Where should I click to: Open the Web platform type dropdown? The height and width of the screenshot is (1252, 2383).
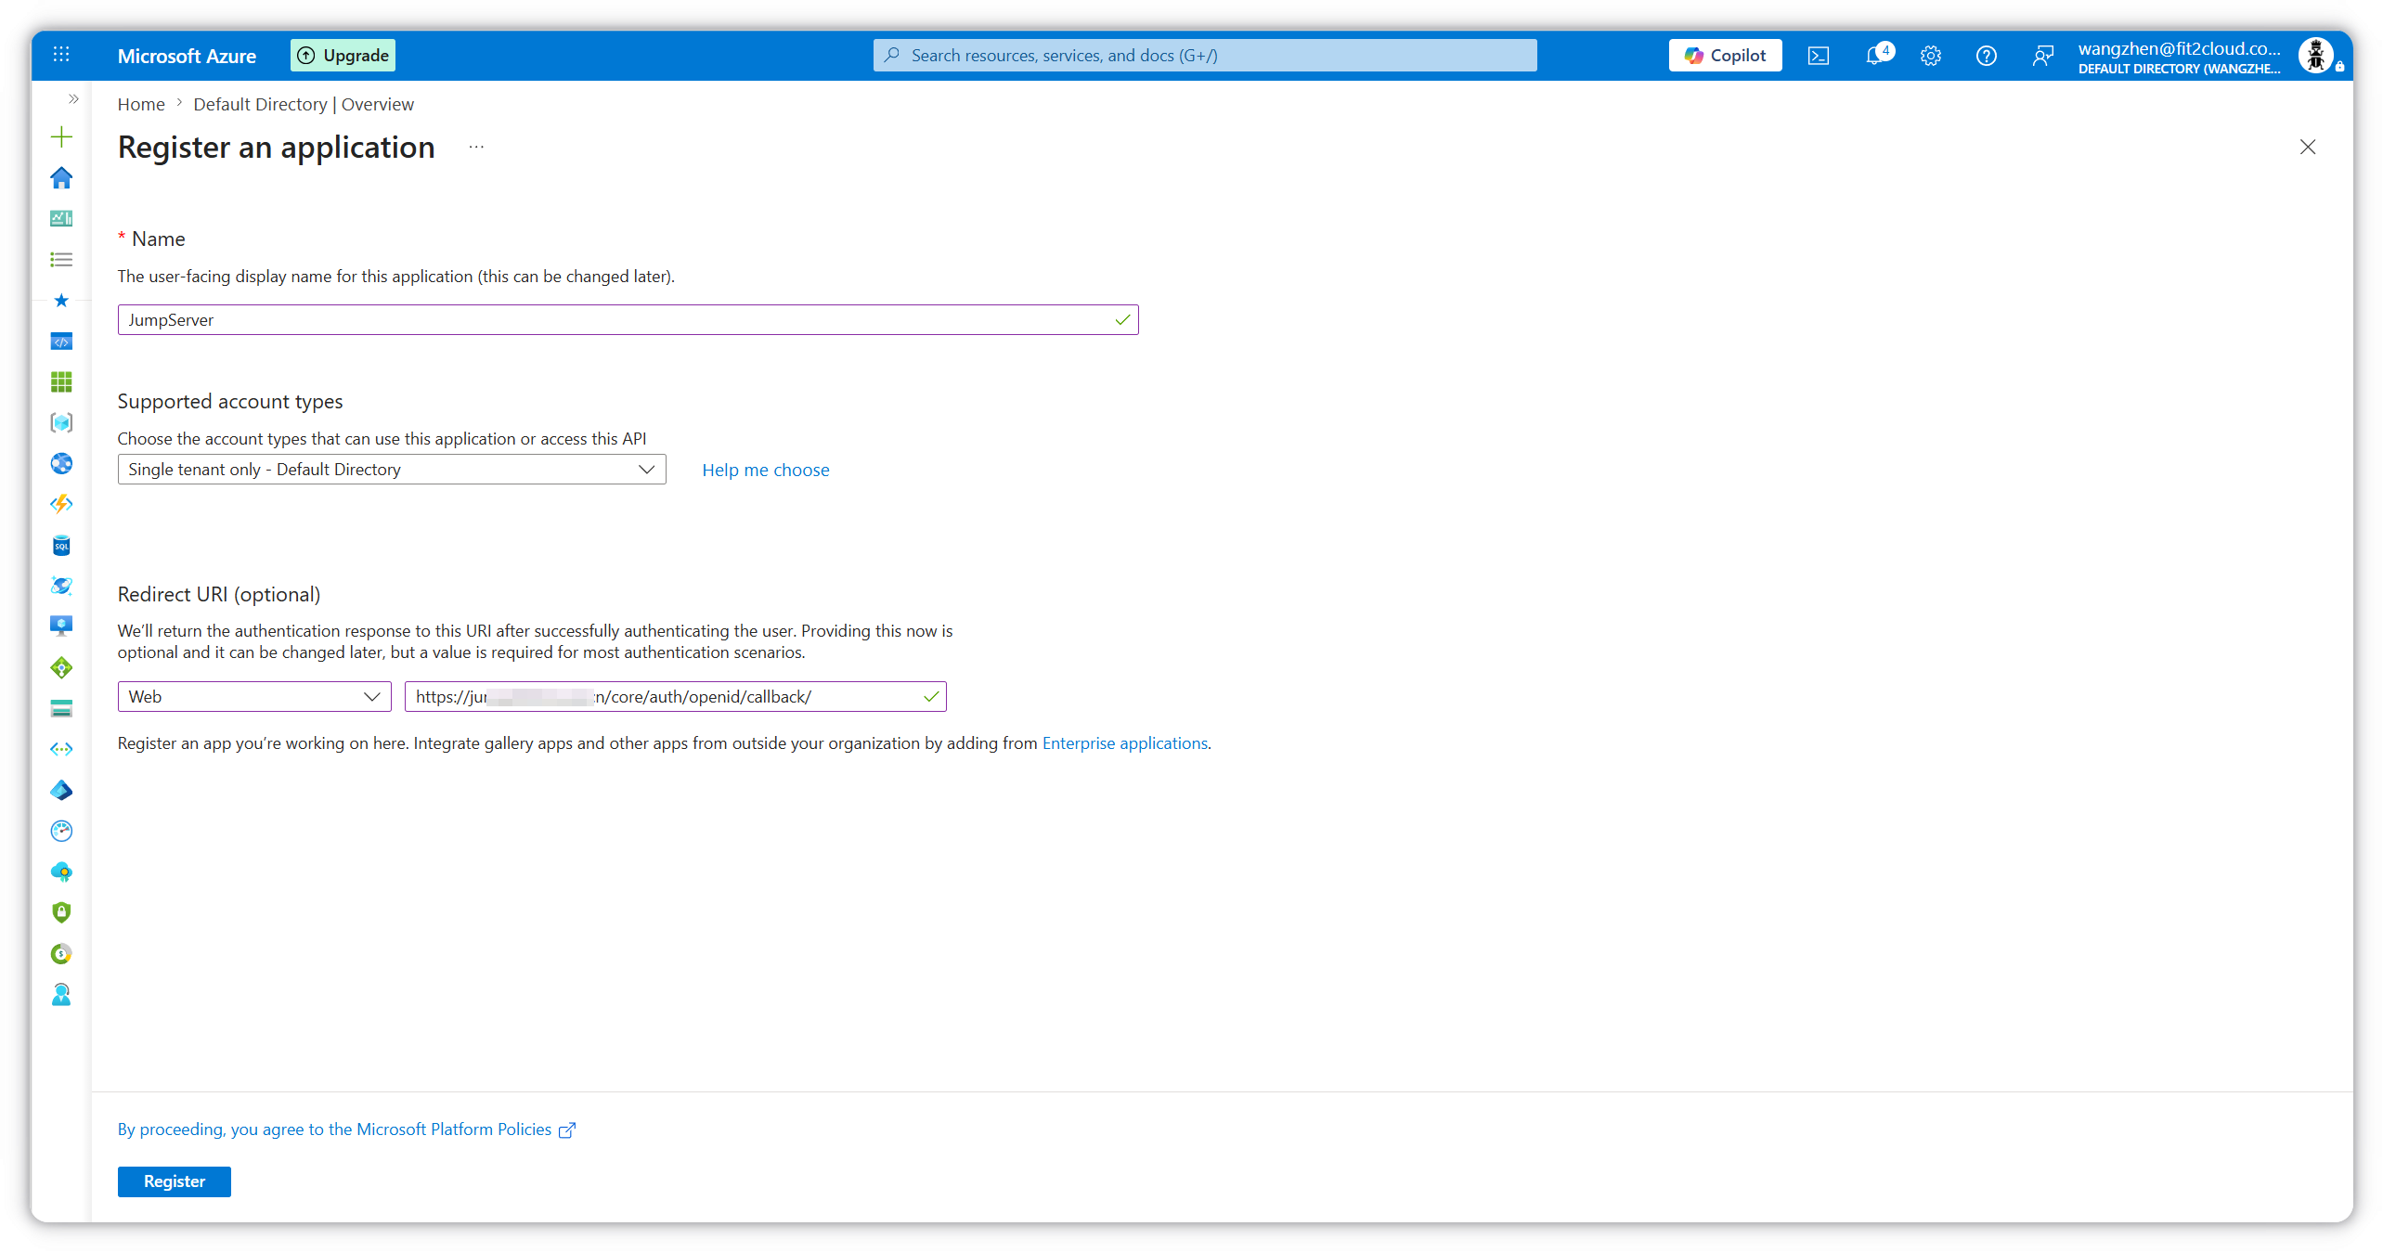point(254,697)
